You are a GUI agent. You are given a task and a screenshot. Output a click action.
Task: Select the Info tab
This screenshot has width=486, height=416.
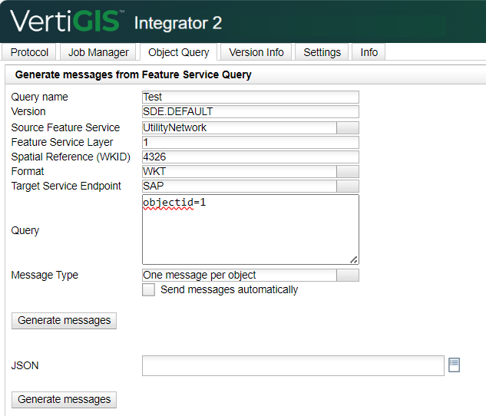(369, 52)
